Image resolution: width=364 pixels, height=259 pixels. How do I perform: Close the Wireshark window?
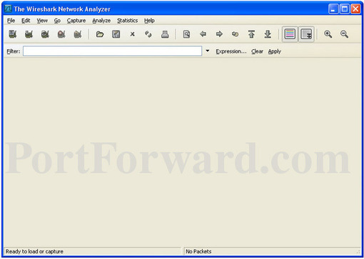click(355, 9)
